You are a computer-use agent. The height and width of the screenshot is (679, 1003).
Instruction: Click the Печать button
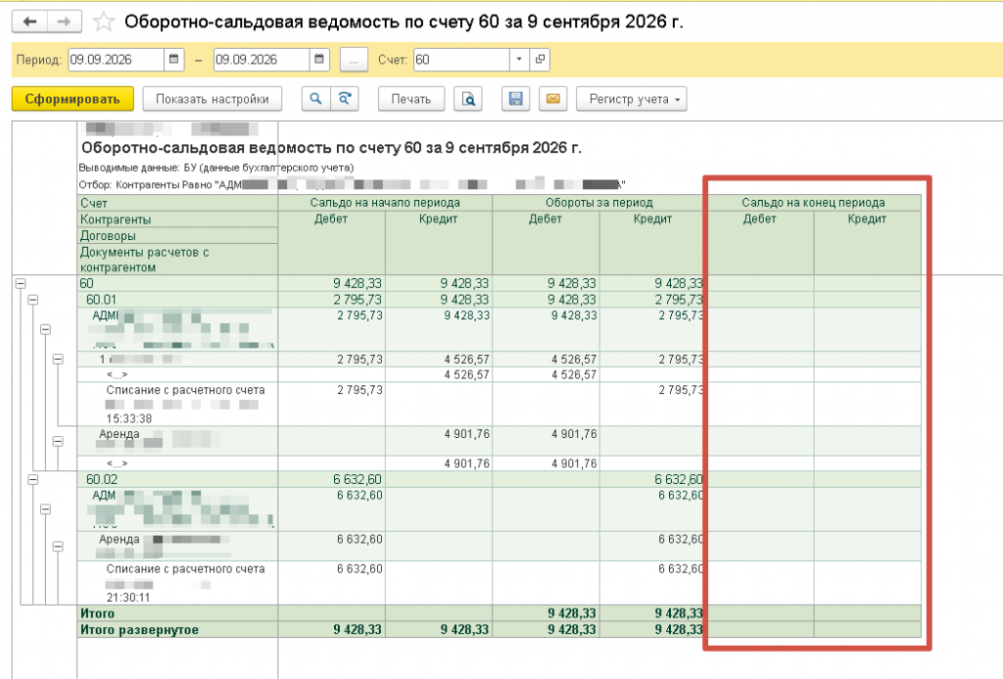[411, 99]
